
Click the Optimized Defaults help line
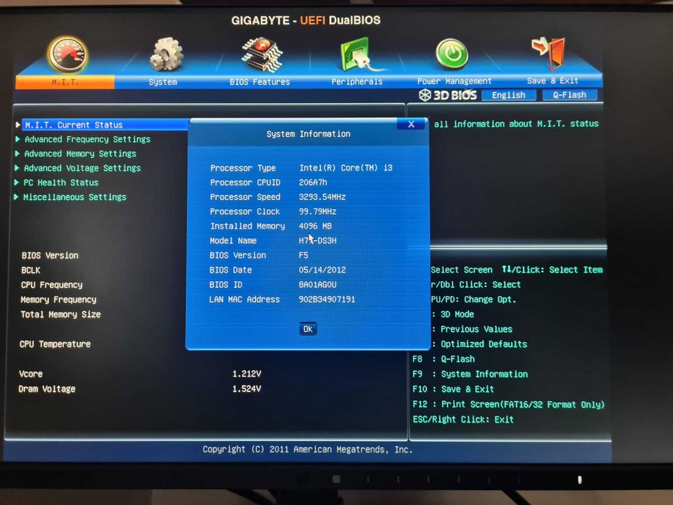(480, 344)
